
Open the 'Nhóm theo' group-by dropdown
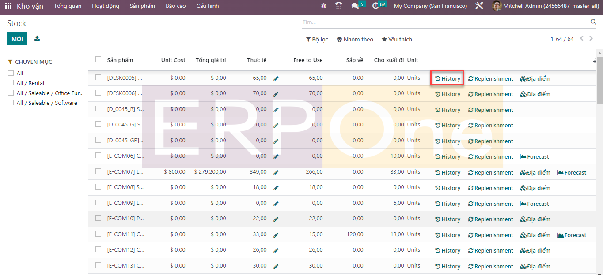(x=355, y=39)
